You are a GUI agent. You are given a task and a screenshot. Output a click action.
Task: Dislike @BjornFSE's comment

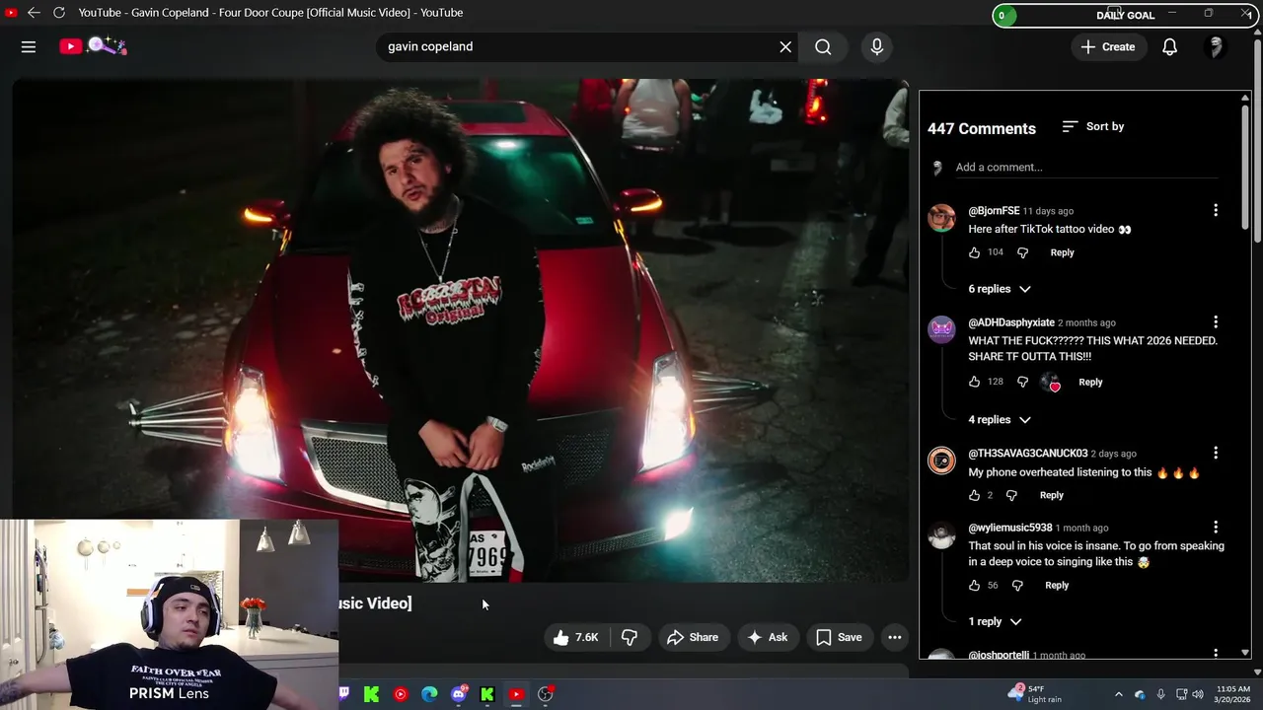click(1022, 252)
